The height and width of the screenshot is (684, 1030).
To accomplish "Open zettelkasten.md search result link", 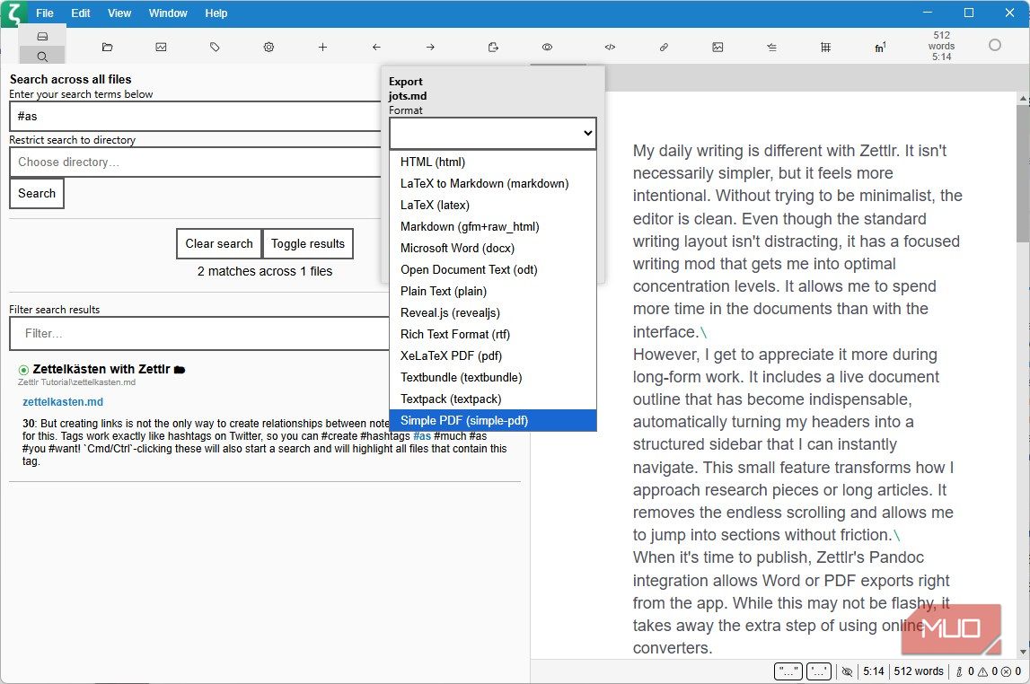I will point(63,402).
